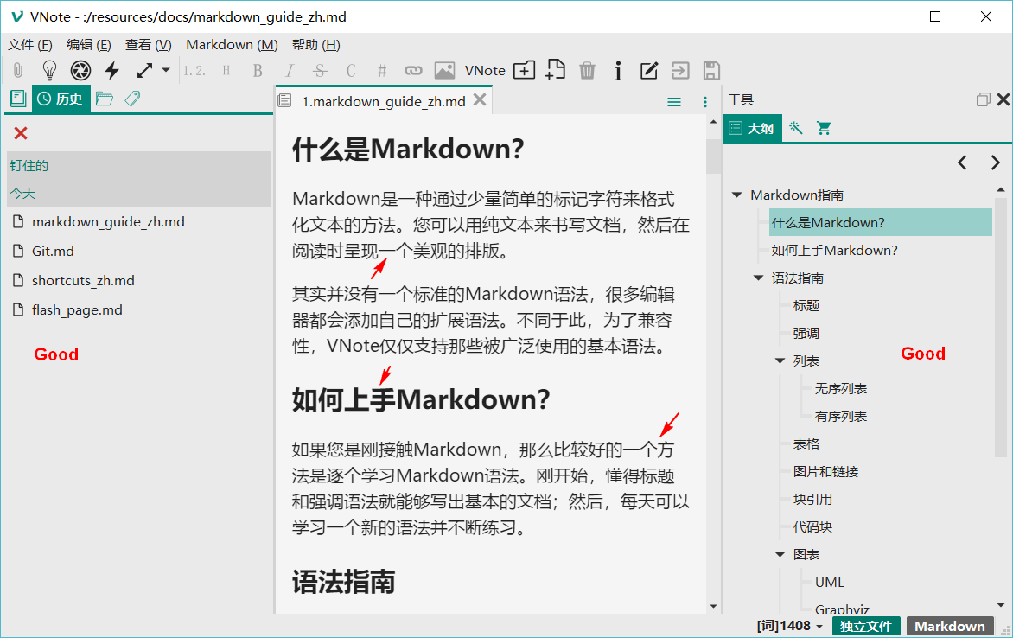Open the 查看 (V) menu

tap(148, 45)
